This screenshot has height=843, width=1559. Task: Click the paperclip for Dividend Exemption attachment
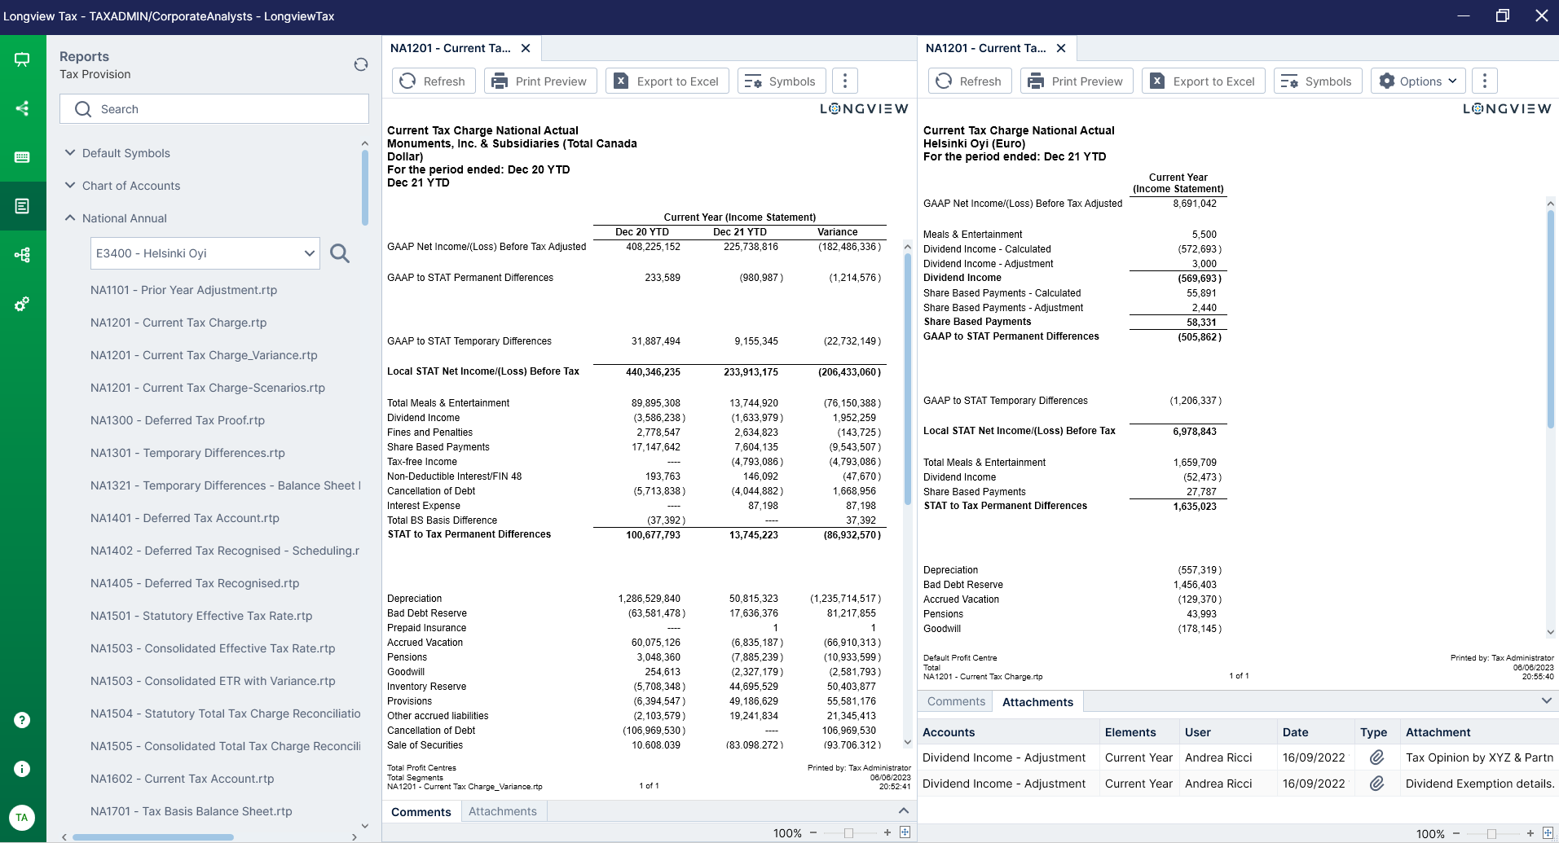pos(1376,784)
